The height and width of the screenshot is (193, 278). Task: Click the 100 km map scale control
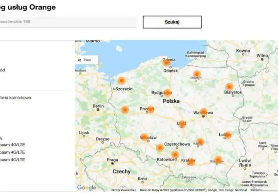click(264, 190)
